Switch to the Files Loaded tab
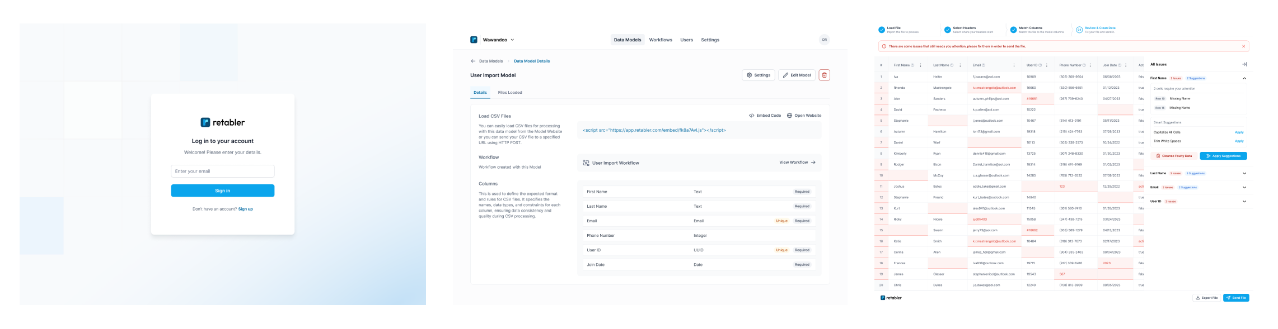 click(x=510, y=93)
